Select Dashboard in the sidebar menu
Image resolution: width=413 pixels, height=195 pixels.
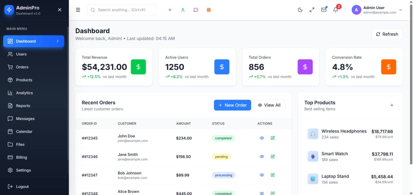(x=34, y=41)
